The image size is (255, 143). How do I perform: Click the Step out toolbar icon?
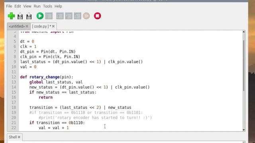(x=78, y=16)
